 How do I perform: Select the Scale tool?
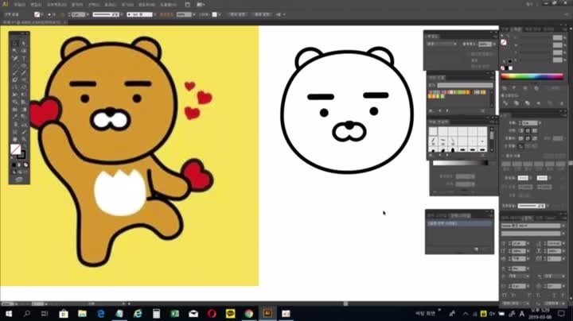coord(23,87)
